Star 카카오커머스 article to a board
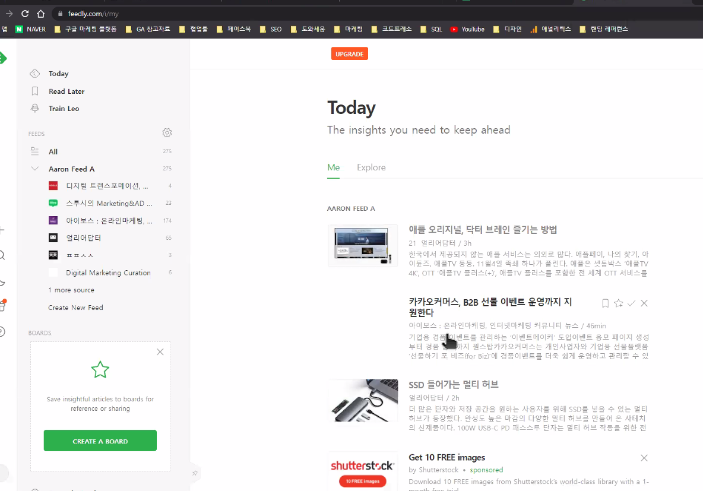703x491 pixels. pos(618,303)
